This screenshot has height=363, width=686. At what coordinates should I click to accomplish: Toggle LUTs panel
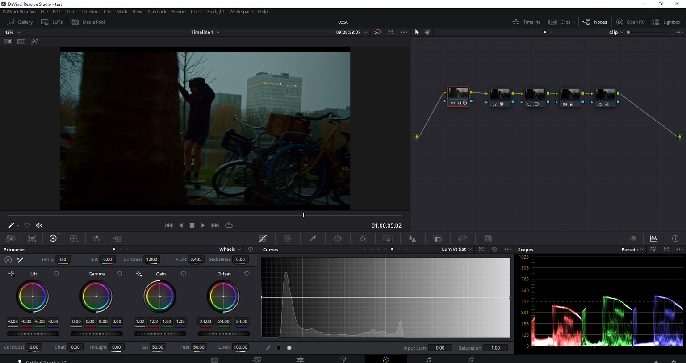(x=52, y=22)
